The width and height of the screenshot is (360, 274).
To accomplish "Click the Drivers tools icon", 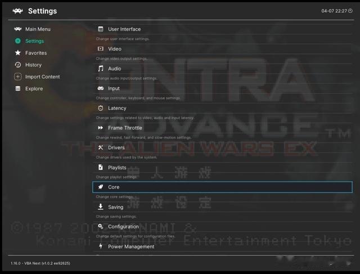I will [101, 147].
